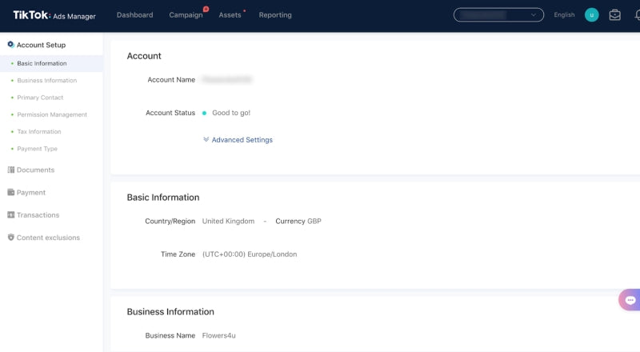Open the Documents sidebar item

[x=35, y=170]
